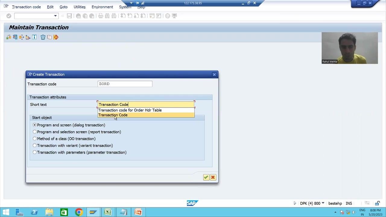Click the Short text input field
386x217 pixels.
(x=146, y=105)
